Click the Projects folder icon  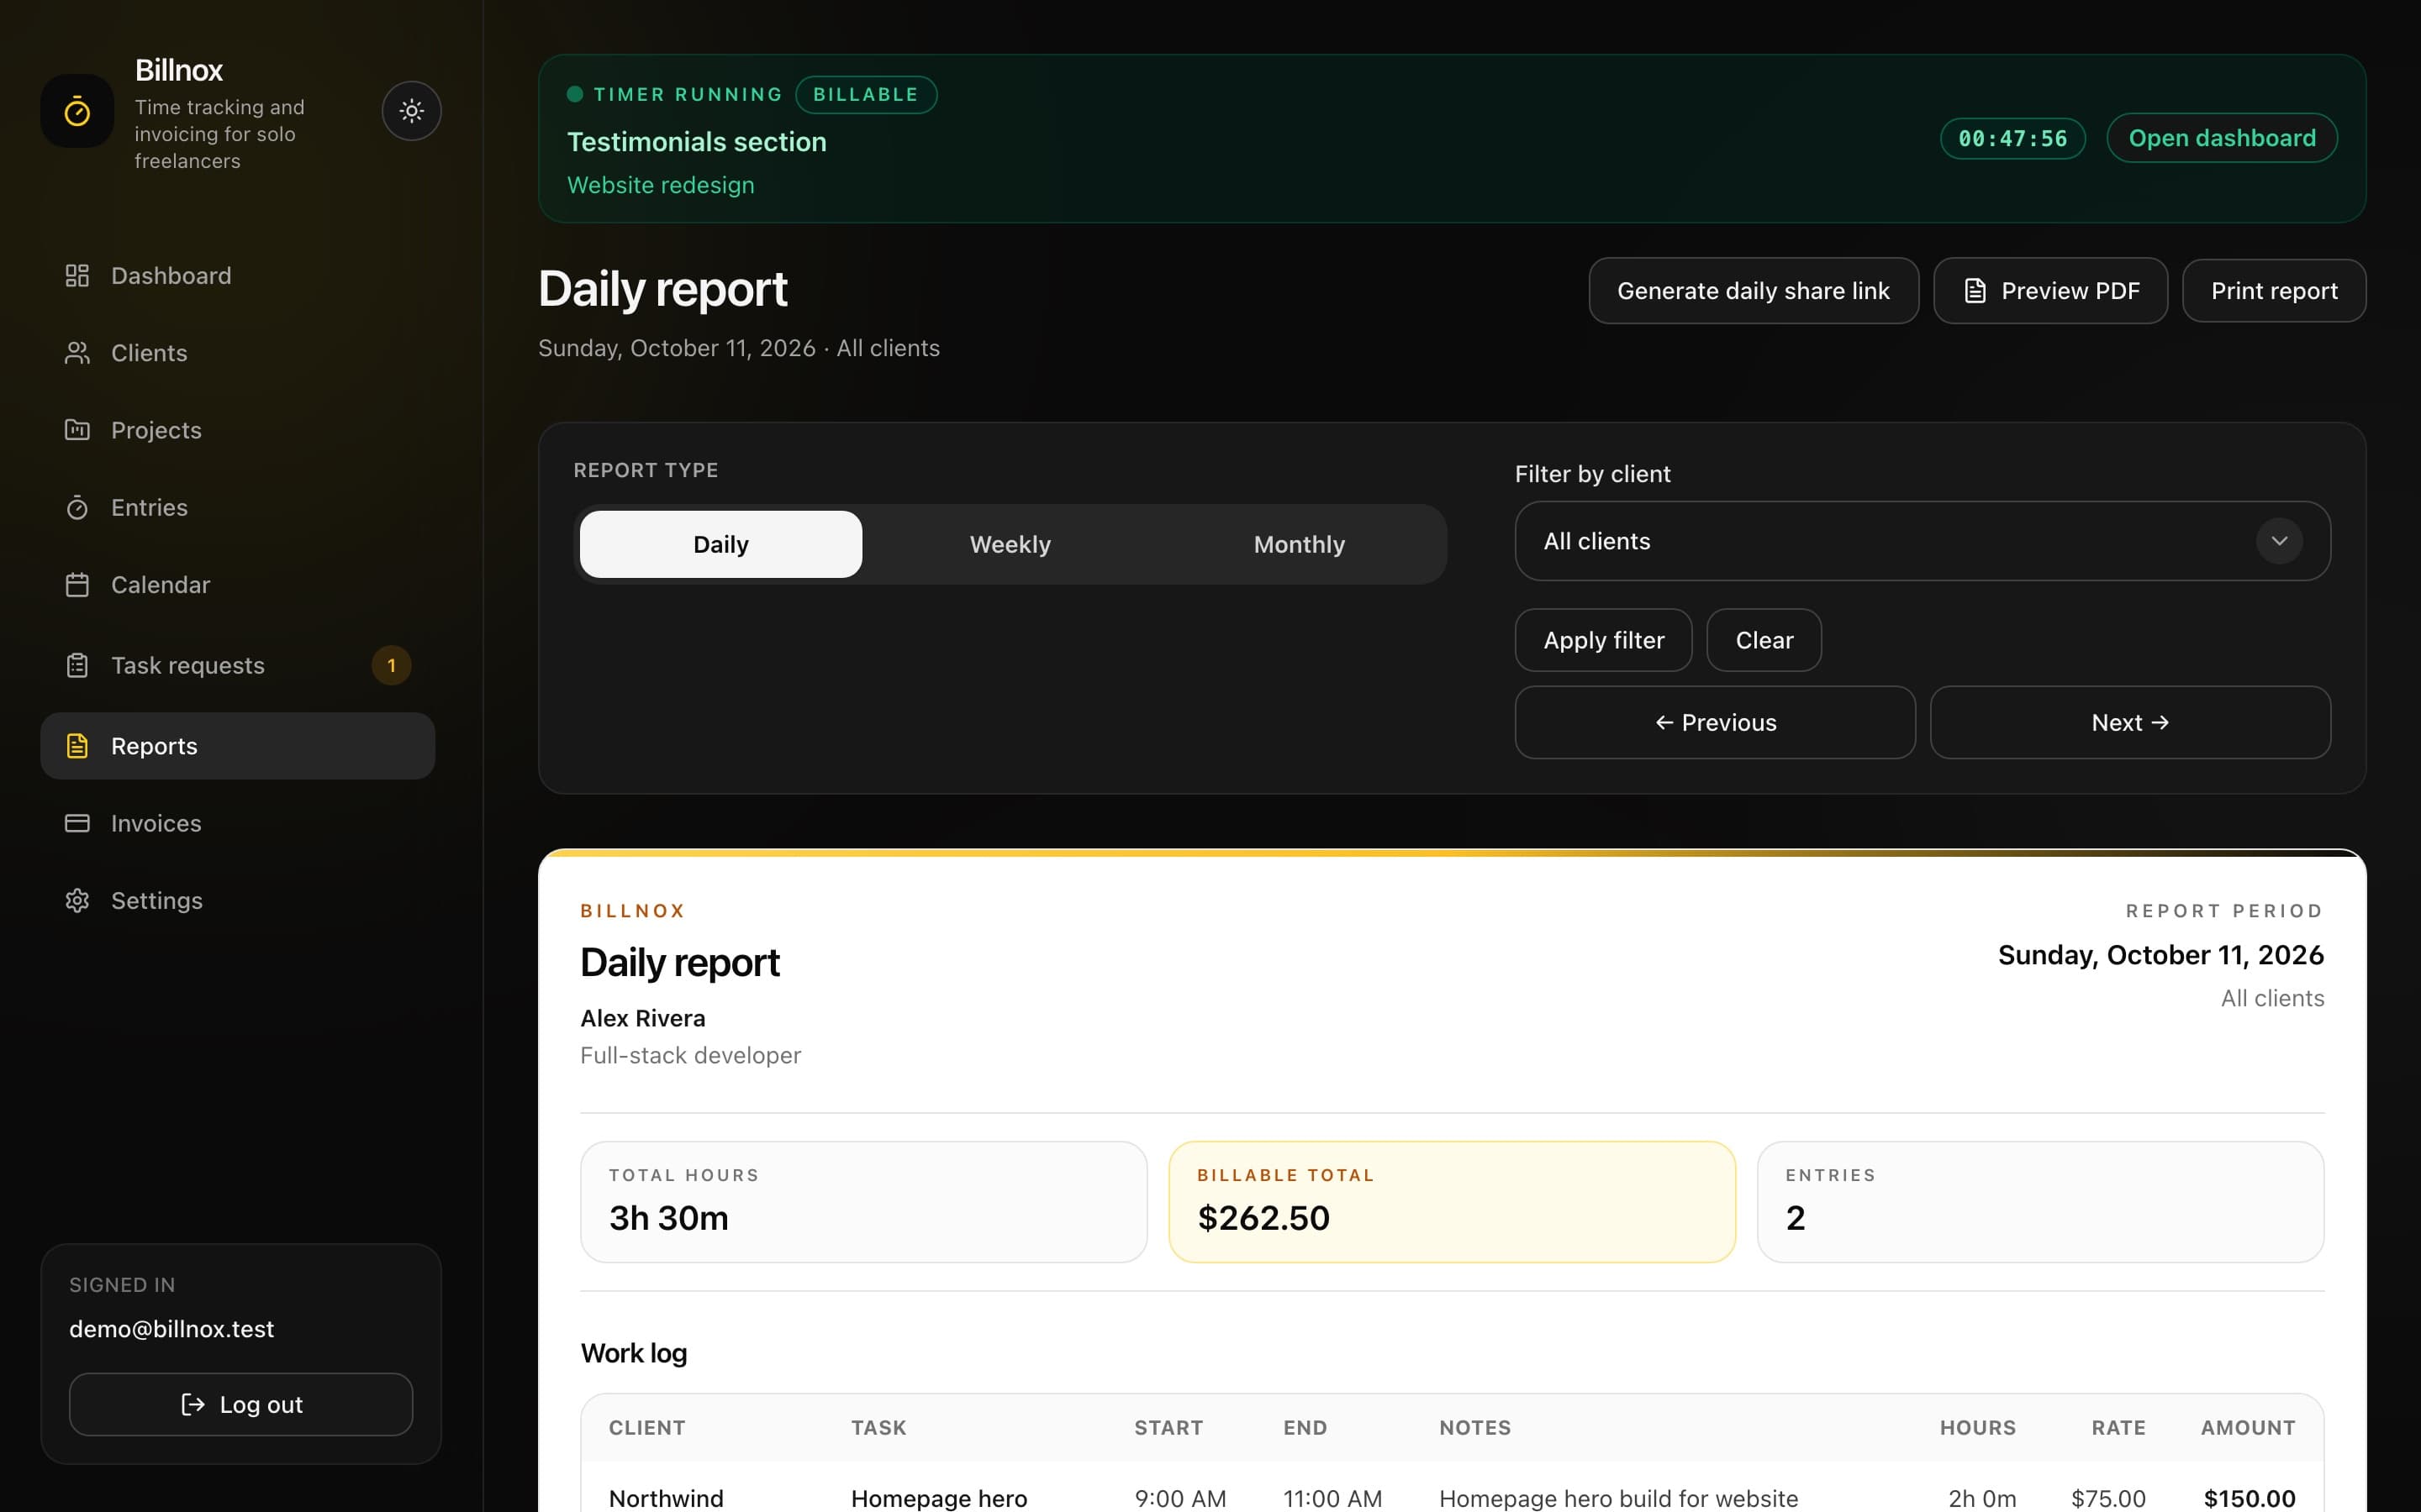(77, 430)
